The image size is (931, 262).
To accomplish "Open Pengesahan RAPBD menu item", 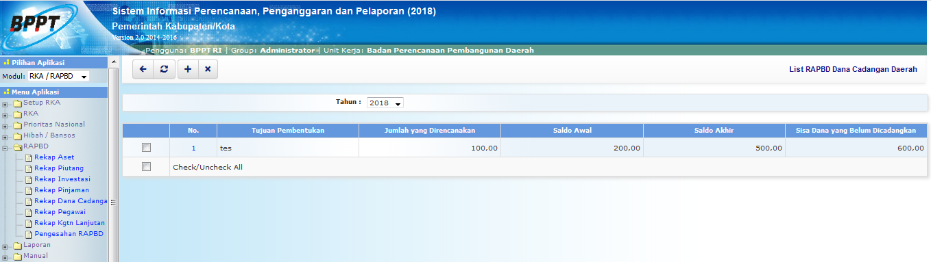I will pos(69,233).
